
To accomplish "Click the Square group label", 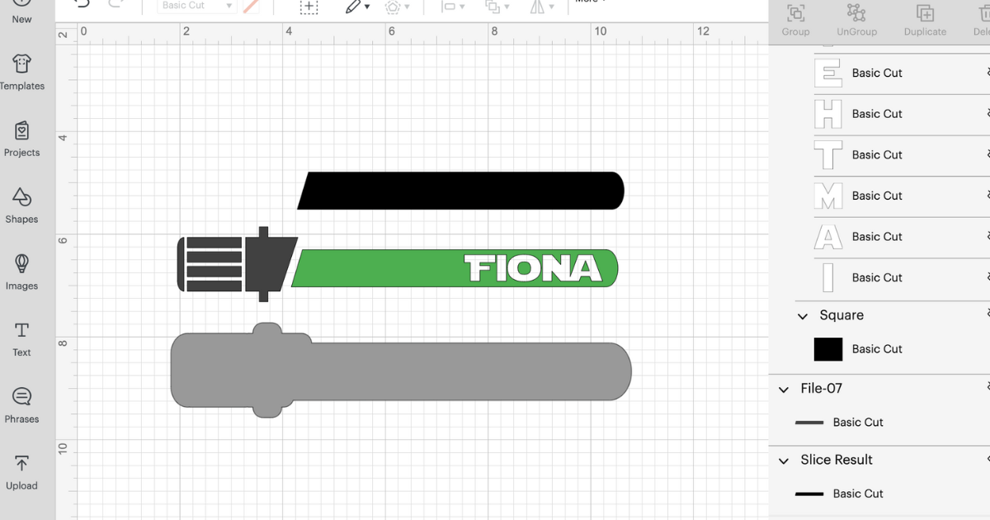I will [x=841, y=315].
